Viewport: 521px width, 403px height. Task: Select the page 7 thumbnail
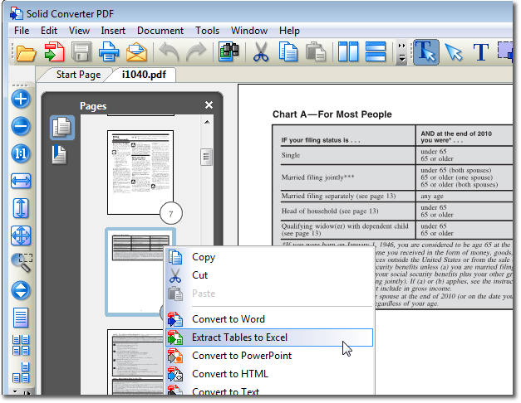[x=140, y=172]
